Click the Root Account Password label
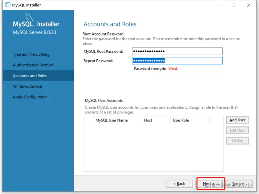 pyautogui.click(x=103, y=34)
